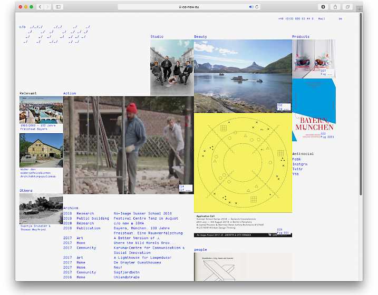
Task: Open 'De Gruyter Guesthouses' archive entry
Action: [x=137, y=262]
